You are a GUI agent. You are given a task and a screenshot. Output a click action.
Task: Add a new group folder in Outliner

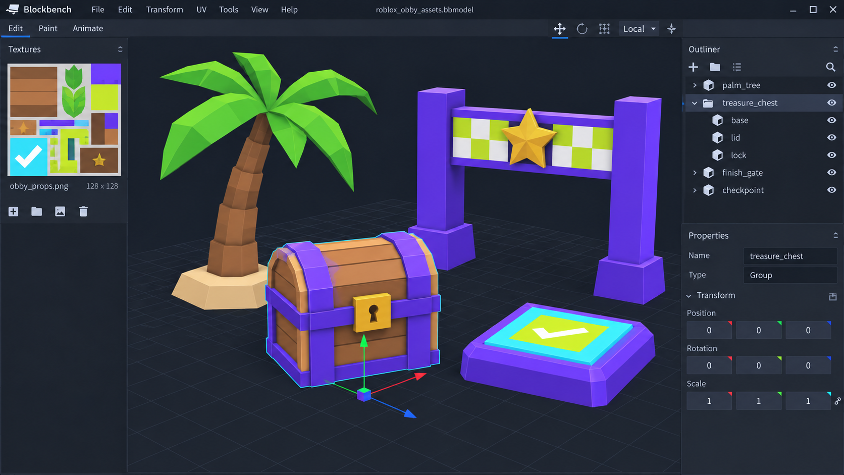pos(715,67)
